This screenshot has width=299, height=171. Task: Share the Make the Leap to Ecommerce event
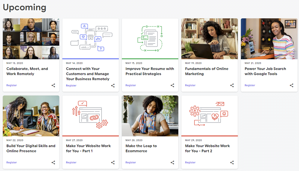(x=172, y=162)
